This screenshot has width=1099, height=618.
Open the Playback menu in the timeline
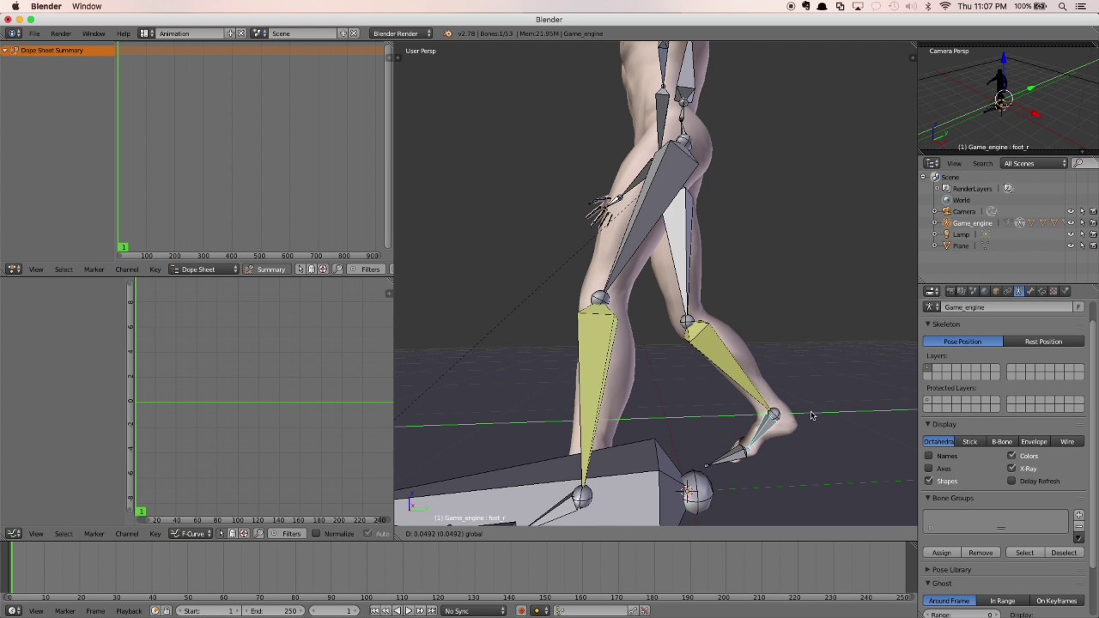point(129,611)
